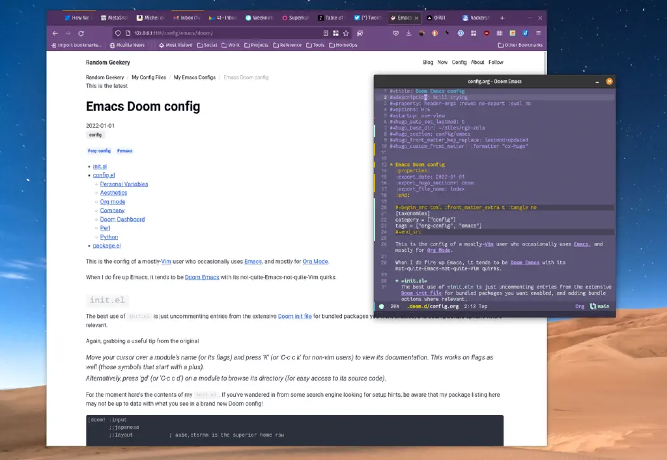Go to My Config Files breadcrumb
This screenshot has width=667, height=460.
(x=149, y=78)
